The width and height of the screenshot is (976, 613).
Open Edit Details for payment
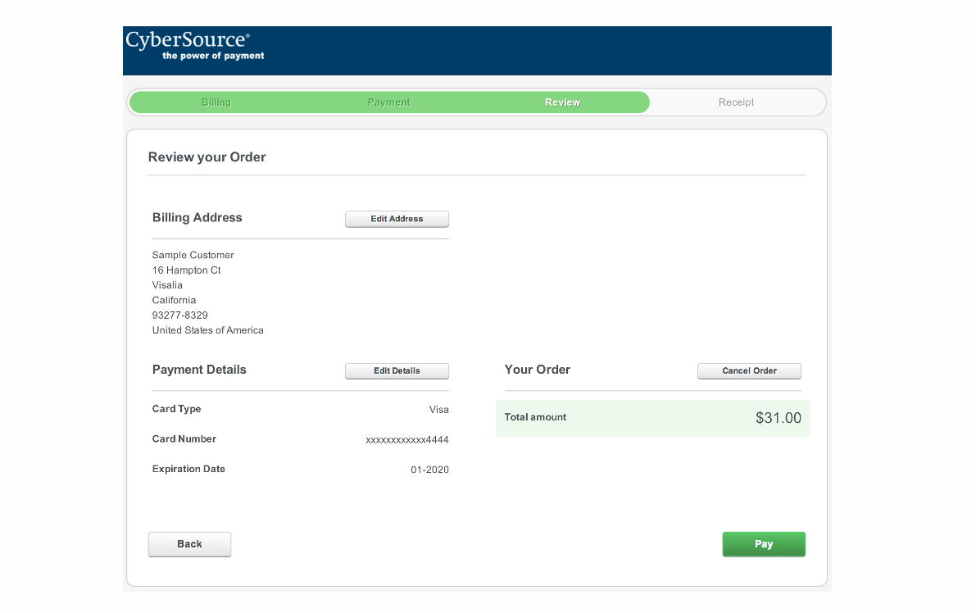coord(397,371)
